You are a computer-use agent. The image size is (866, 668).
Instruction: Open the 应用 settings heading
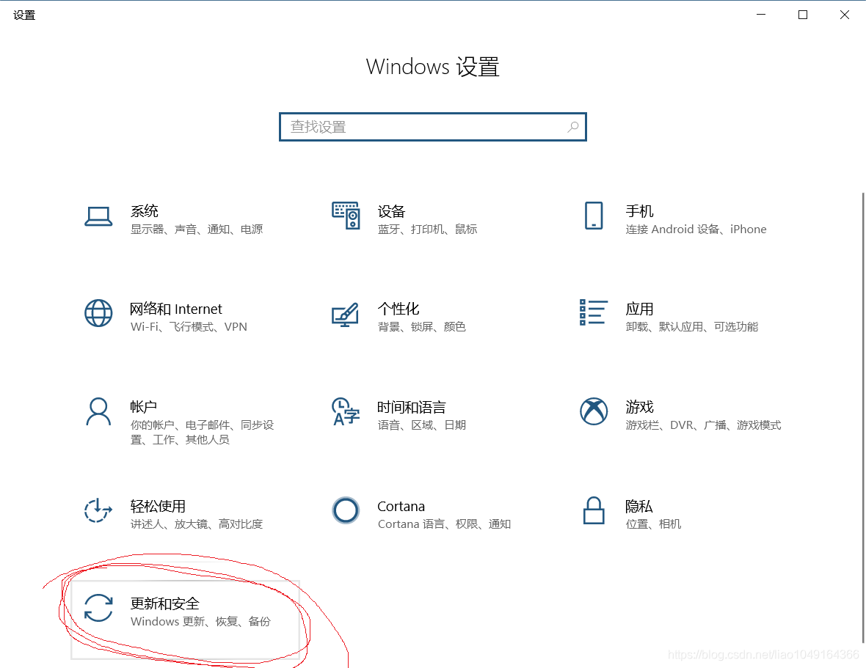[x=639, y=309]
